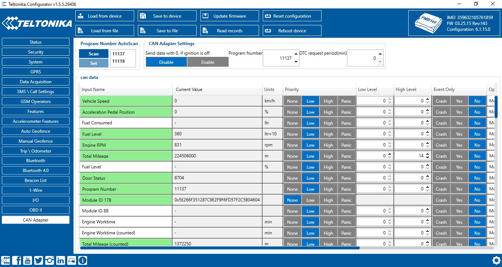Click the YouTube icon in footer
Image resolution: width=502 pixels, height=267 pixels.
coord(28,260)
